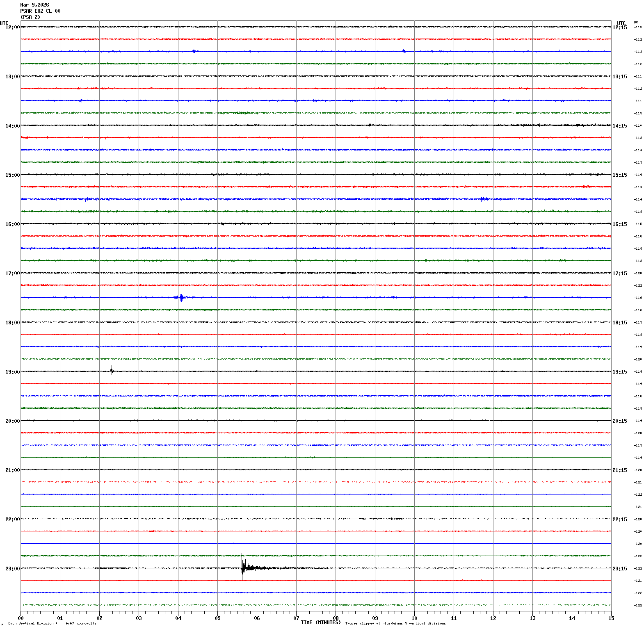Click the large seismic event on the 23:00 trace

pos(244,567)
